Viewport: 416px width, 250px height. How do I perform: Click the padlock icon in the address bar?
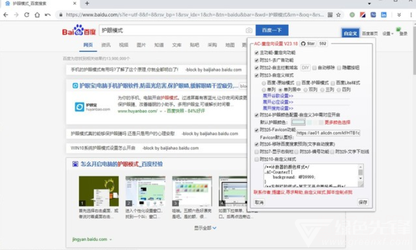tap(61, 15)
